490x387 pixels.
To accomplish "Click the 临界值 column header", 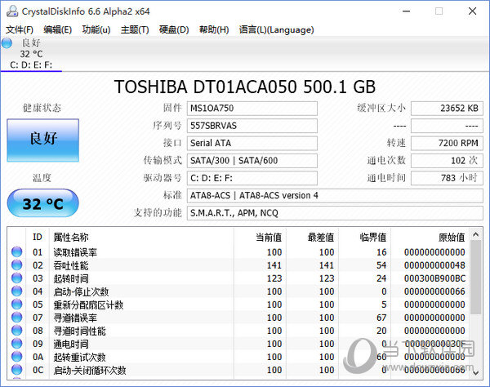I will (364, 237).
